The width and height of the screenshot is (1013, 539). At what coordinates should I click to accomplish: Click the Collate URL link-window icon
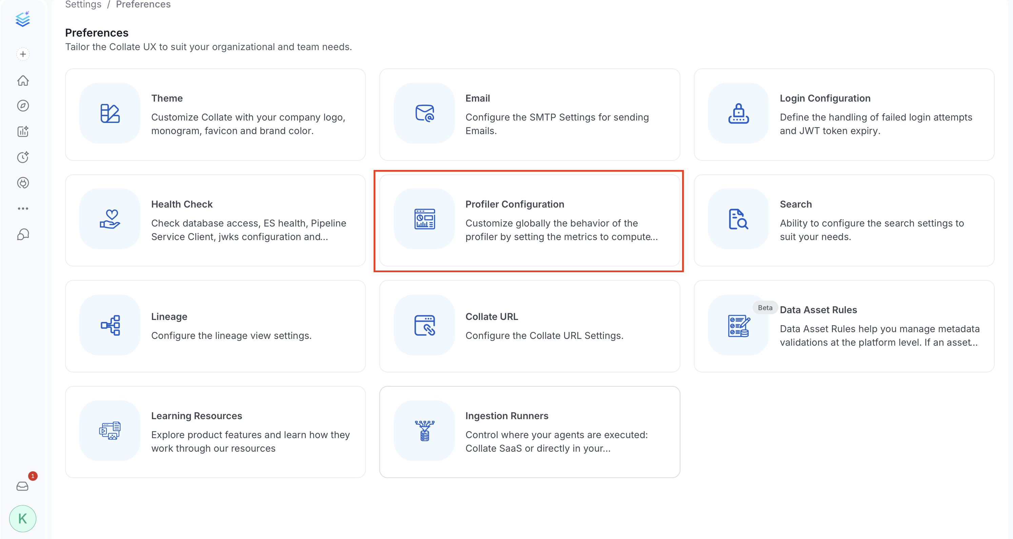pos(424,325)
